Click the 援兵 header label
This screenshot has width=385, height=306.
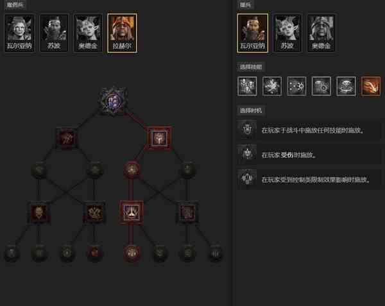(x=245, y=4)
